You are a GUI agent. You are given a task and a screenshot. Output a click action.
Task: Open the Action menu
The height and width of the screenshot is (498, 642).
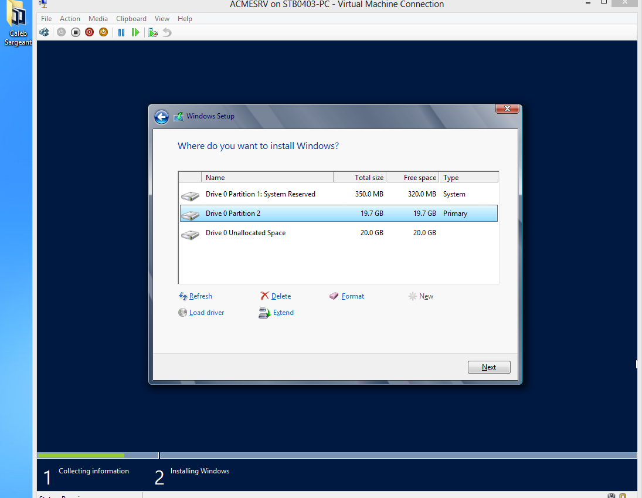(x=70, y=19)
